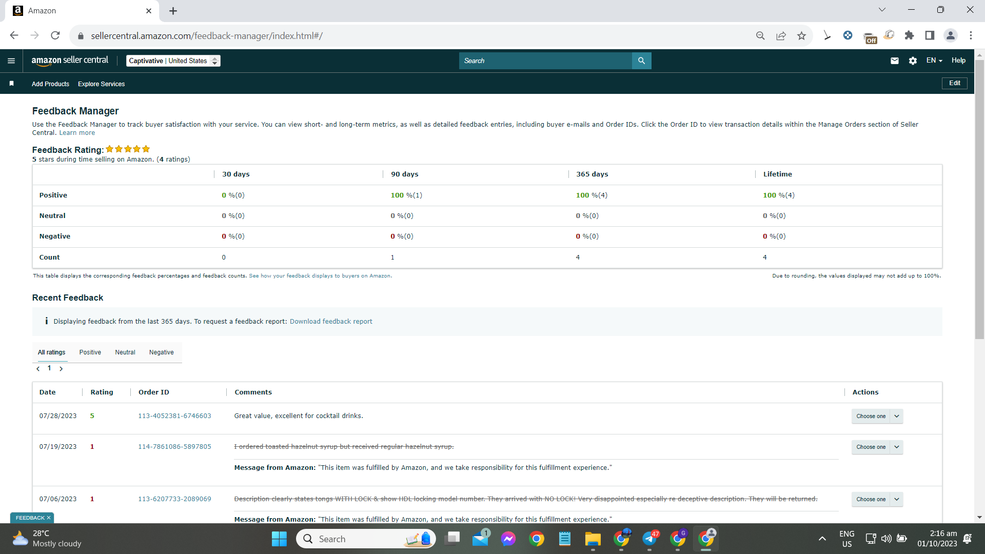
Task: Go to next feedback page arrow
Action: tap(61, 369)
